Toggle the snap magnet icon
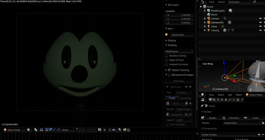The height and width of the screenshot is (140, 265). (x=109, y=130)
